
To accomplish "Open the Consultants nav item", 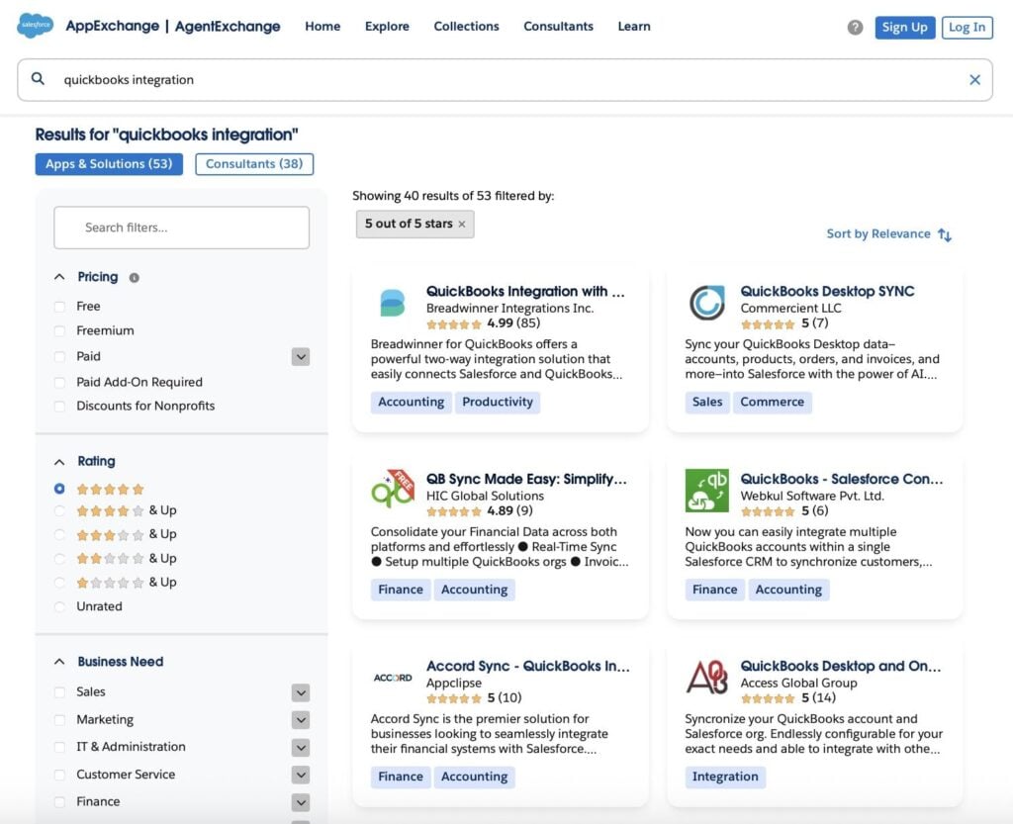I will [x=558, y=27].
